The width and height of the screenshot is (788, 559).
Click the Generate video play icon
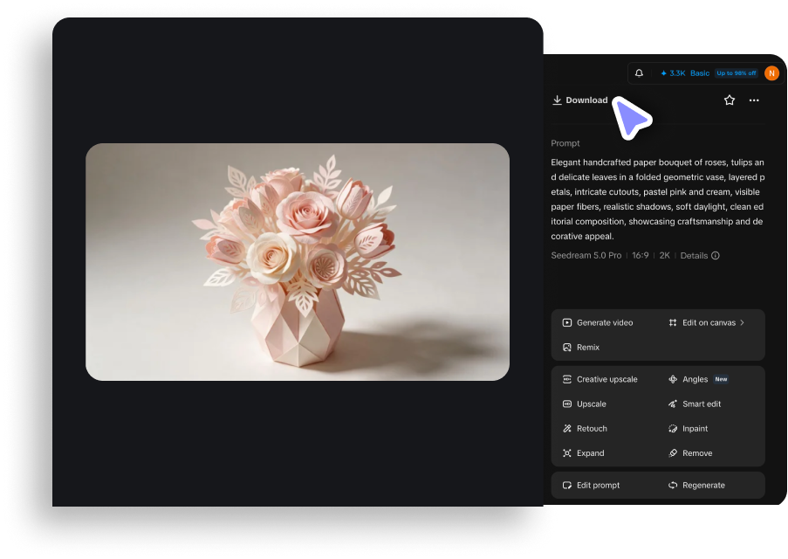coord(567,322)
